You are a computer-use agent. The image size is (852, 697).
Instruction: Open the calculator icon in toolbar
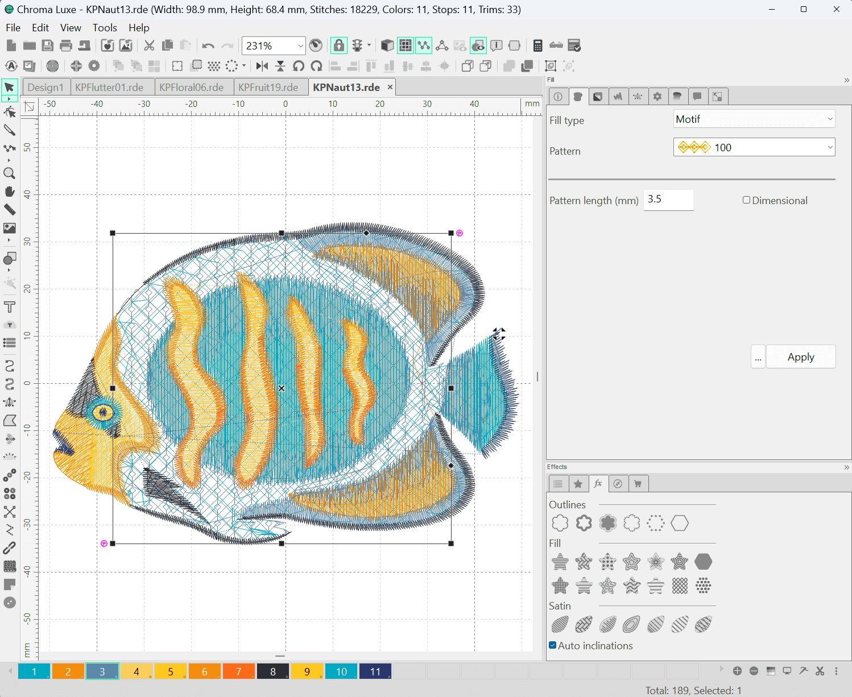pyautogui.click(x=537, y=45)
